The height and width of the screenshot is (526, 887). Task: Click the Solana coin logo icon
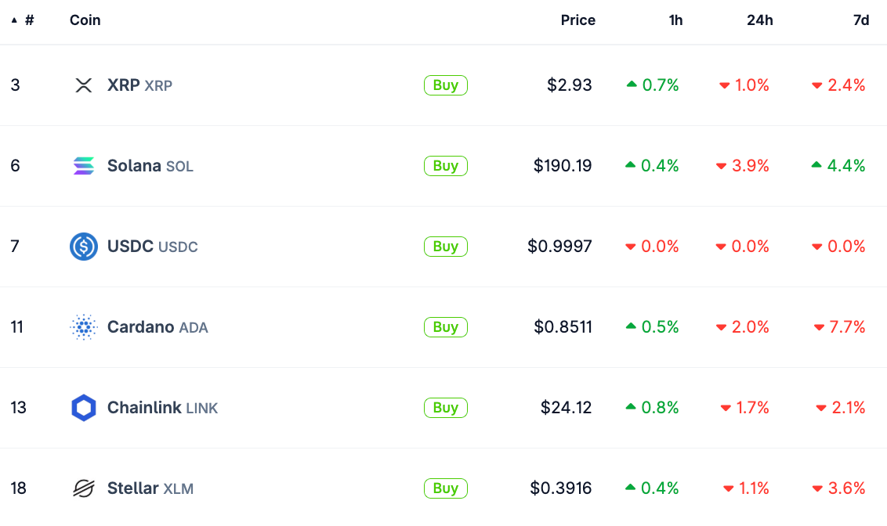click(x=83, y=166)
